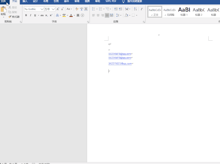220x164 pixels.
Task: Open phonetic guide icon
Action: 81,9
